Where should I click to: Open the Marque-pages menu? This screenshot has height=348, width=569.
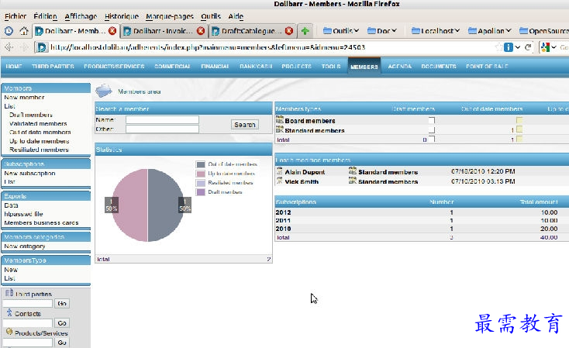pos(170,16)
